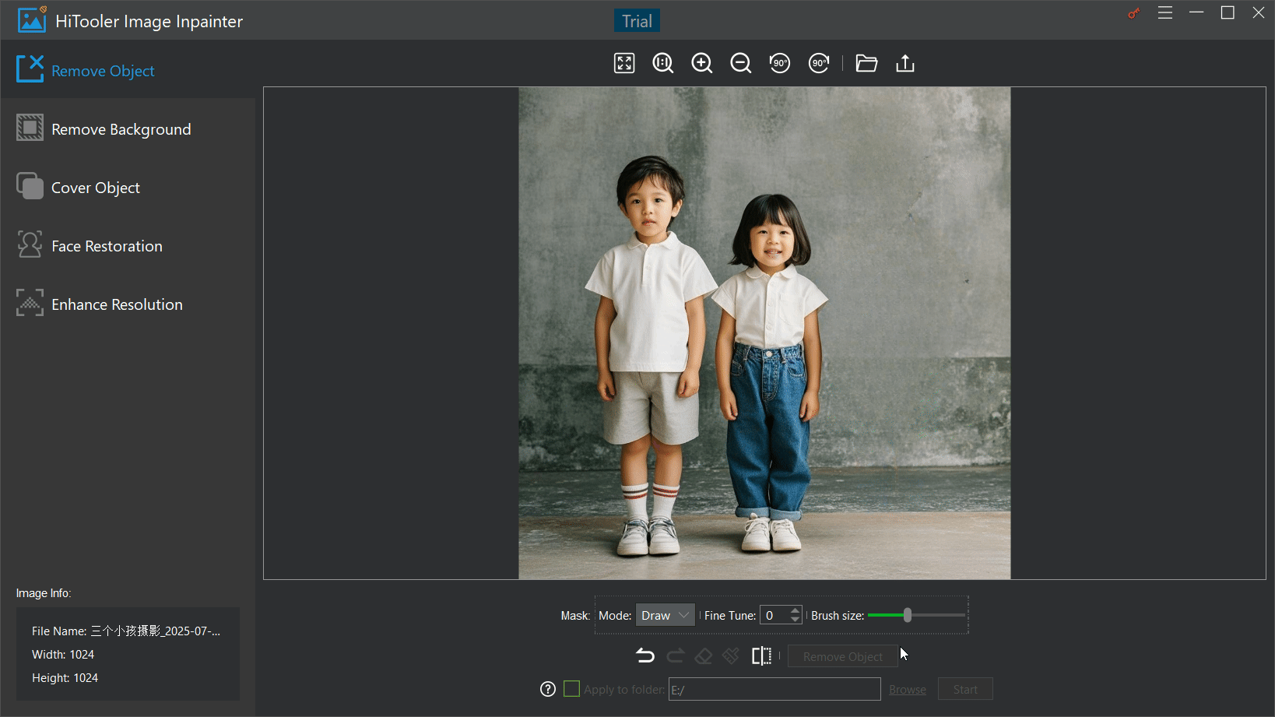Decrease Fine Tune value
This screenshot has height=717, width=1275.
point(796,620)
